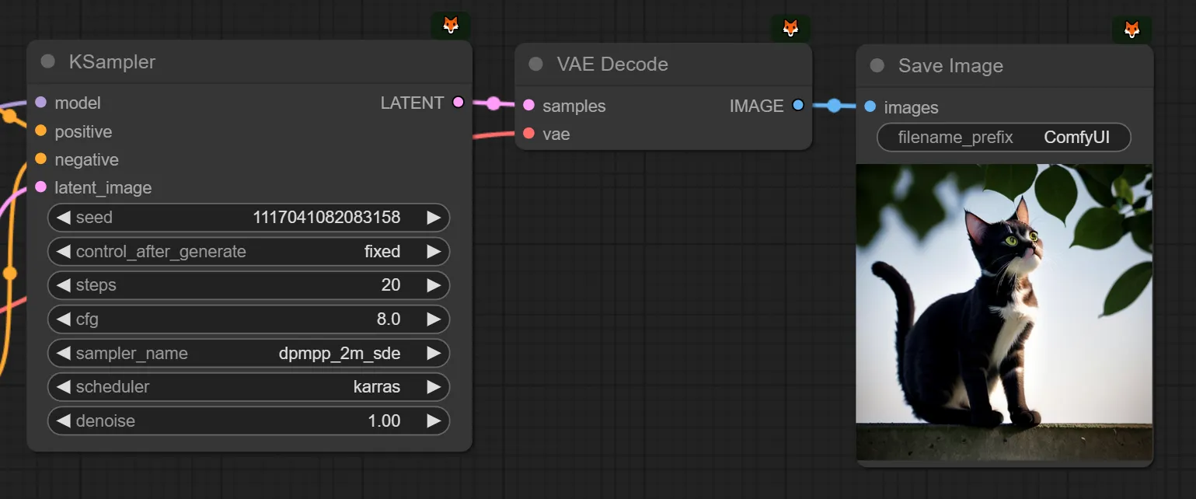Click the denoise value slider field
Image resolution: width=1196 pixels, height=499 pixels.
[x=249, y=421]
